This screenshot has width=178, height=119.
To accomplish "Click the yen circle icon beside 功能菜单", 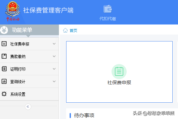I will (4, 30).
